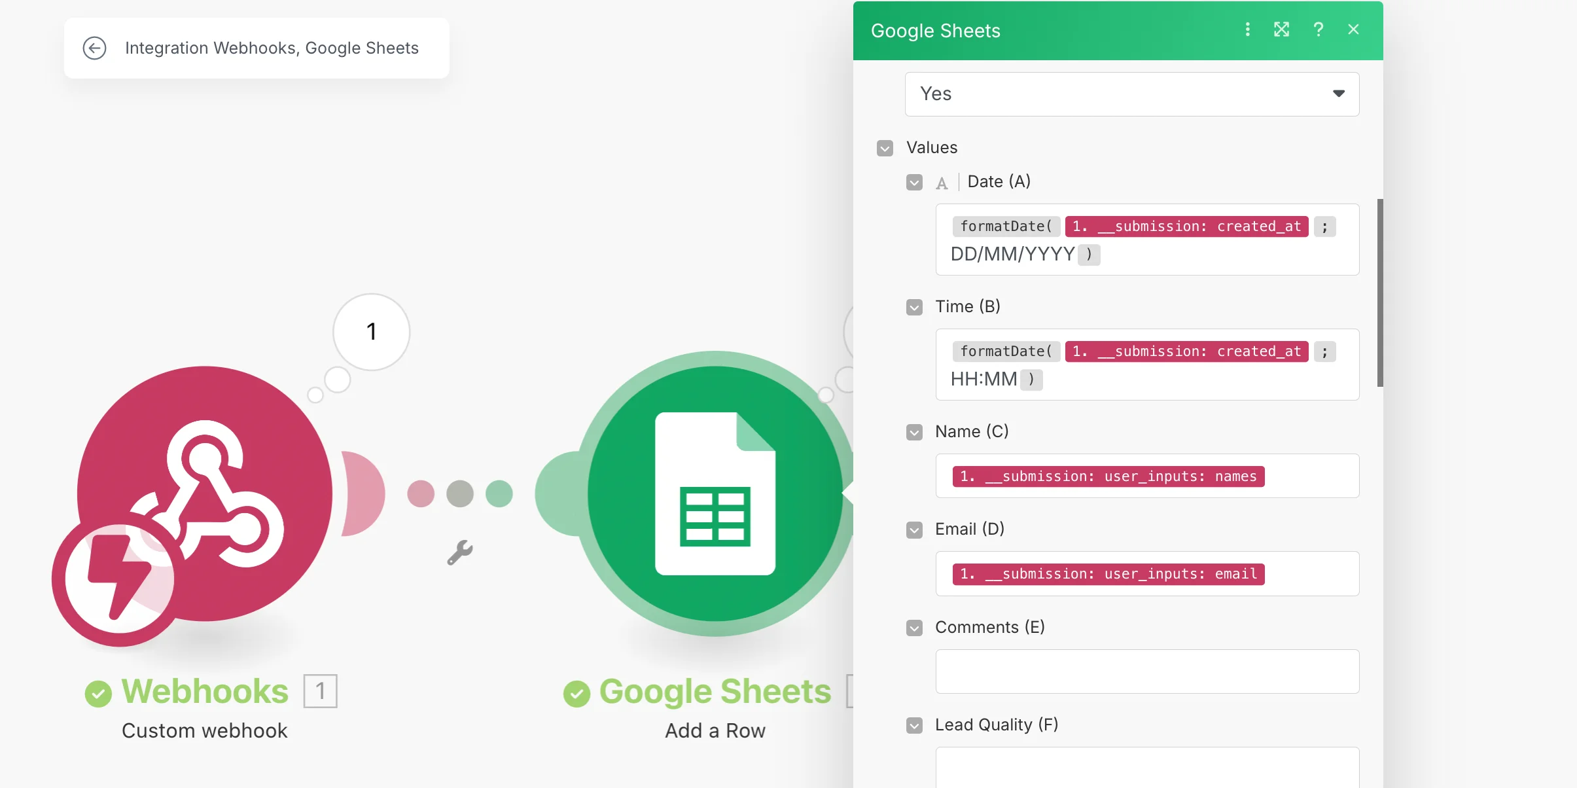The height and width of the screenshot is (788, 1577).
Task: Collapse the Values section toggle
Action: (x=885, y=149)
